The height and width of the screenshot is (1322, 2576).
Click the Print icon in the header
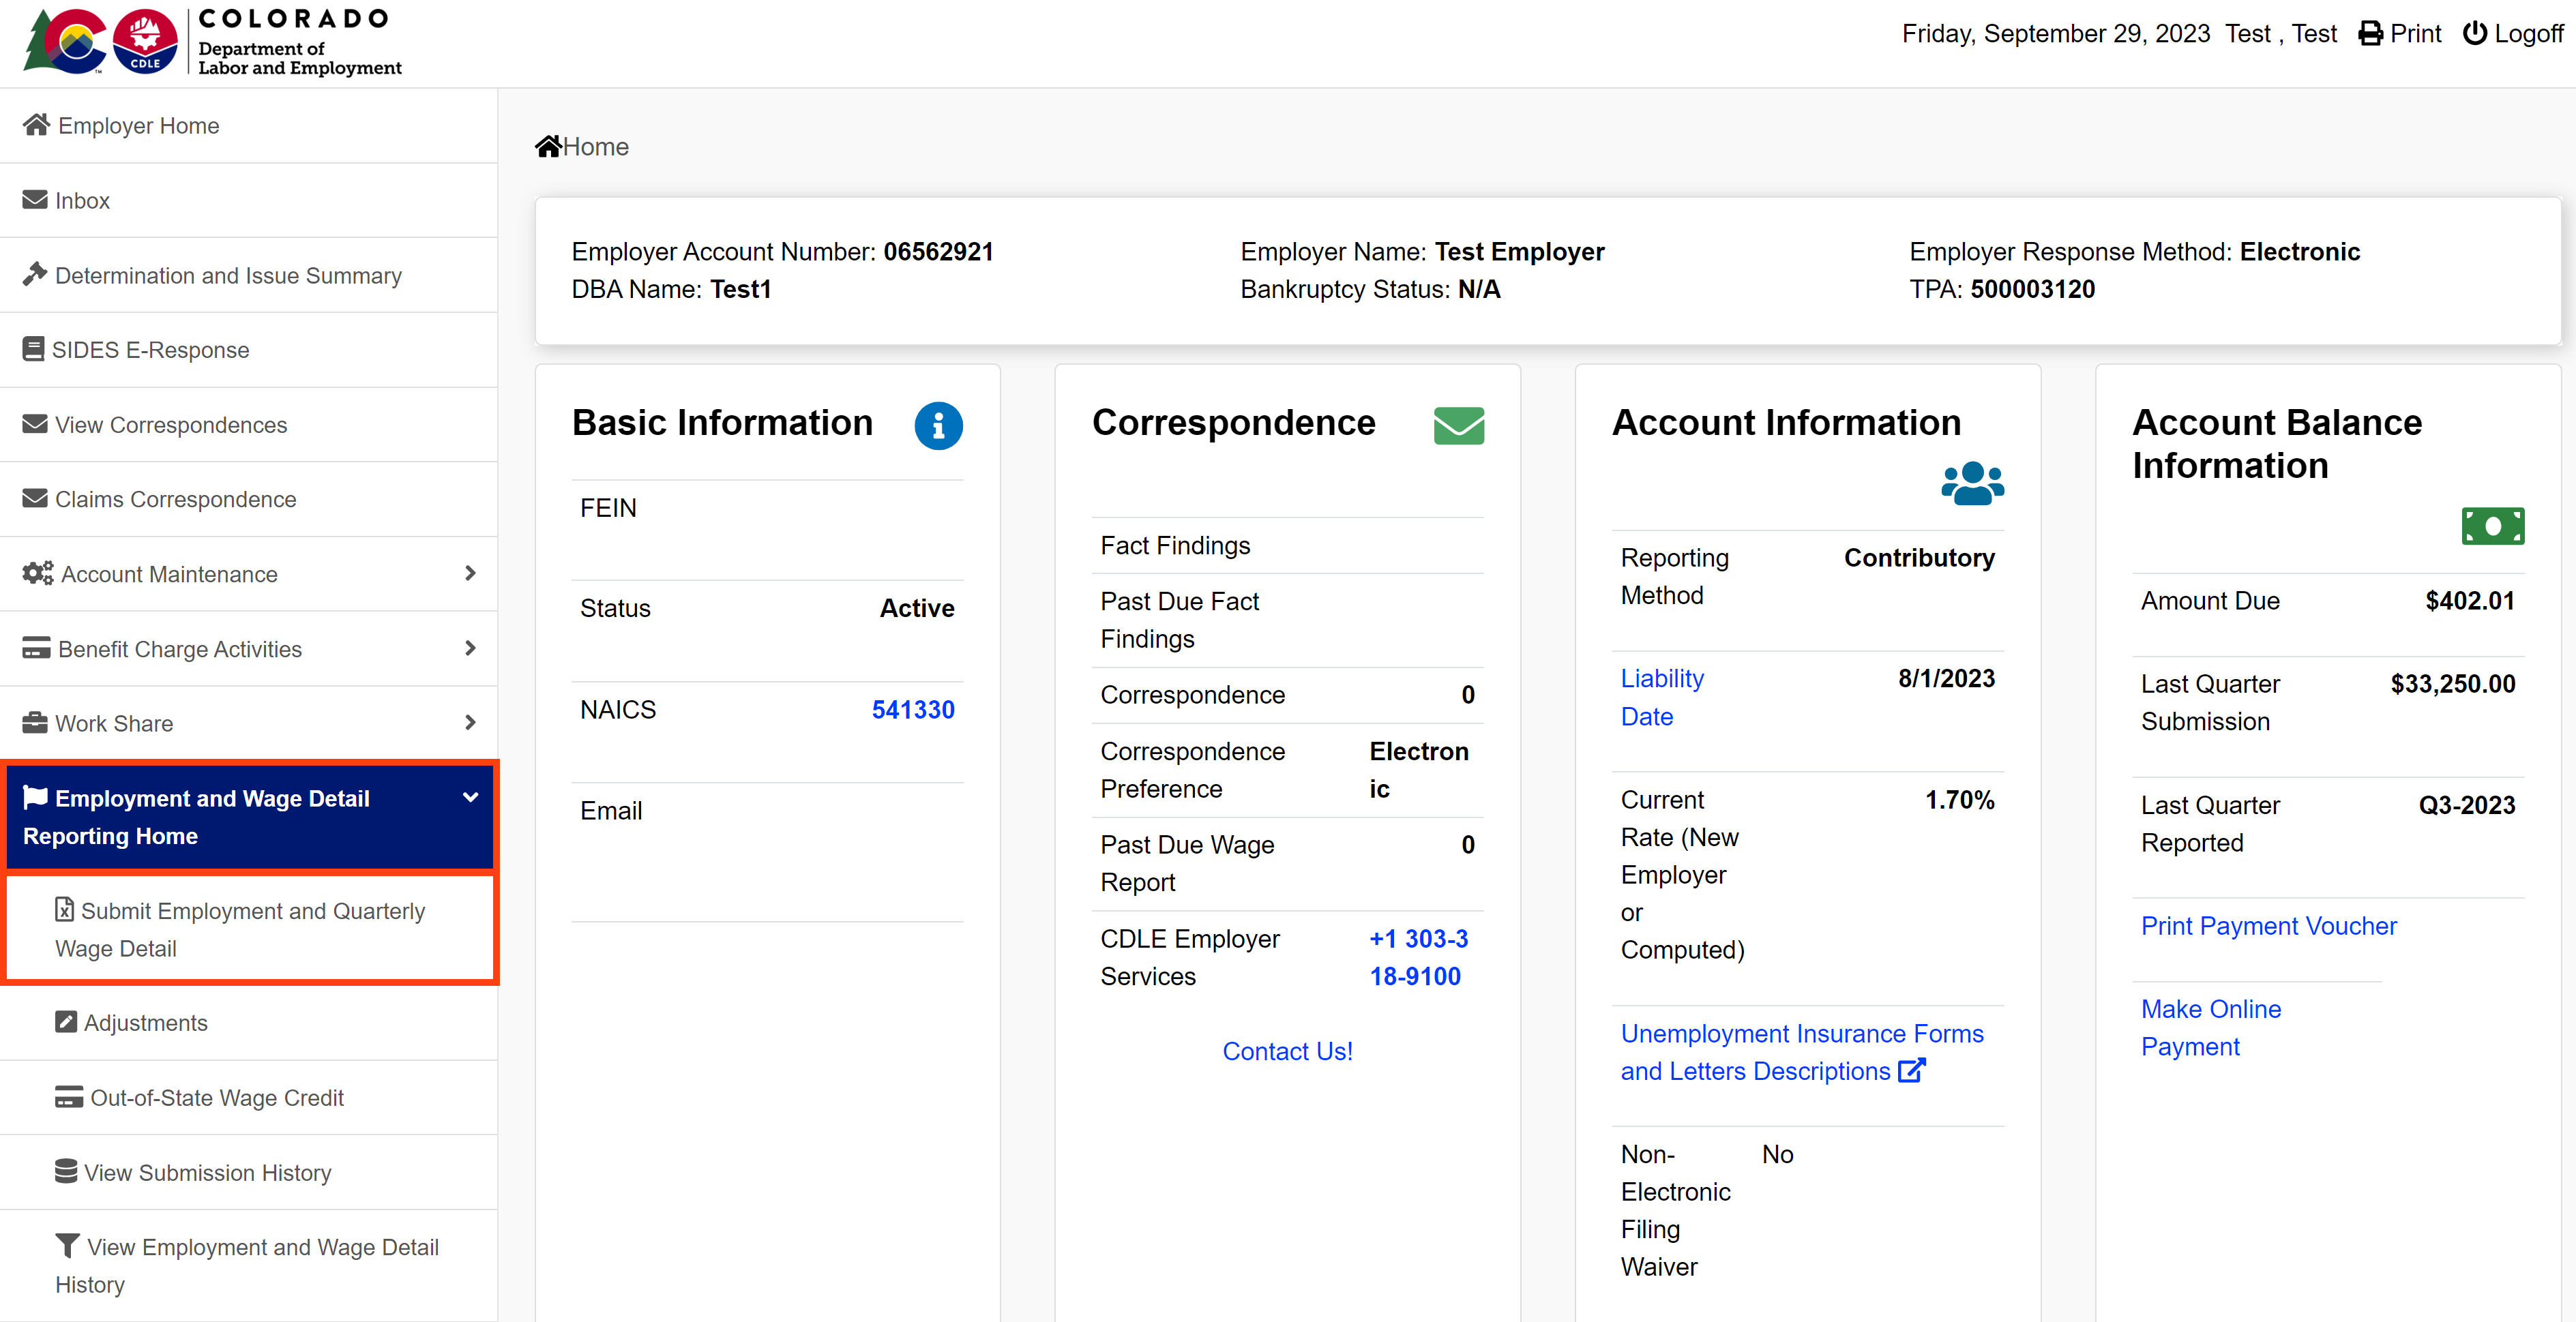click(x=2371, y=32)
